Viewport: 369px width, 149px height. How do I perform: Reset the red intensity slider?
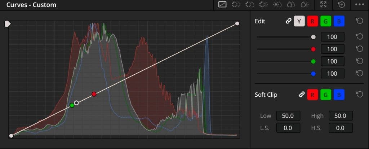pos(359,49)
